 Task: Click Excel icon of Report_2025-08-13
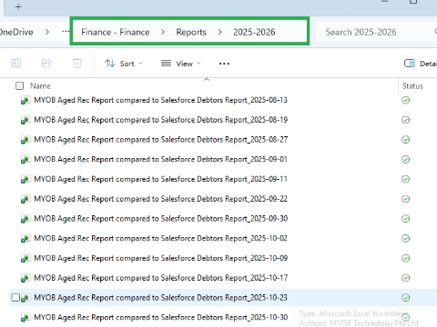(25, 100)
